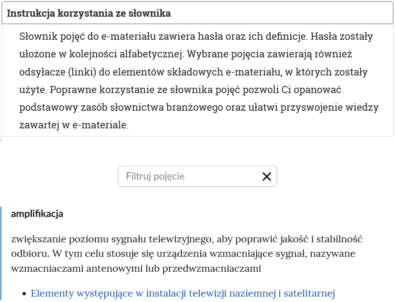Click the bullet point before the blue link

(x=24, y=293)
